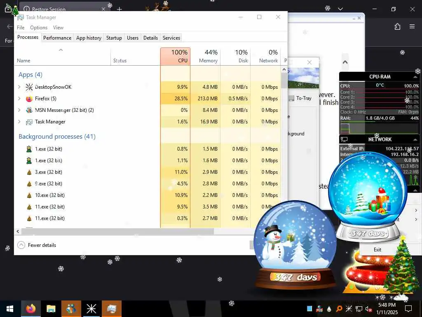Click the Firefox icon in the process list
The image size is (422, 317).
point(29,99)
